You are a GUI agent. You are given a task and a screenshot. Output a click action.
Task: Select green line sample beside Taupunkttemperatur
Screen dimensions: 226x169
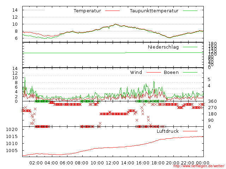coord(190,11)
